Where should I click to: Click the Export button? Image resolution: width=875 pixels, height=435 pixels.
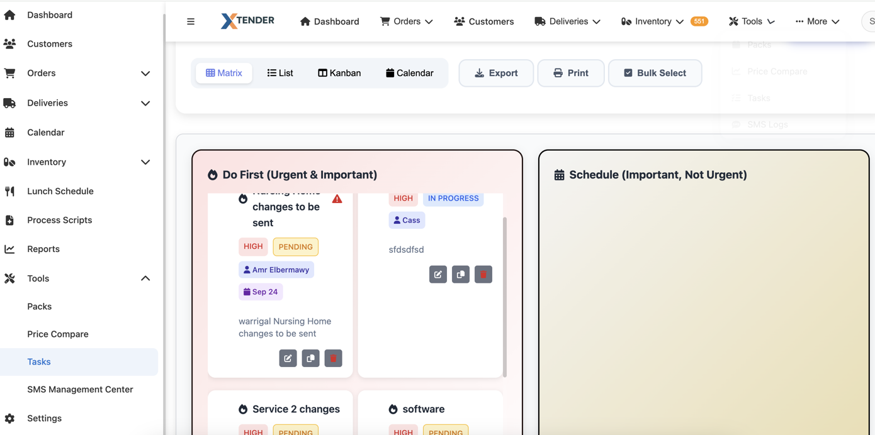(x=496, y=73)
